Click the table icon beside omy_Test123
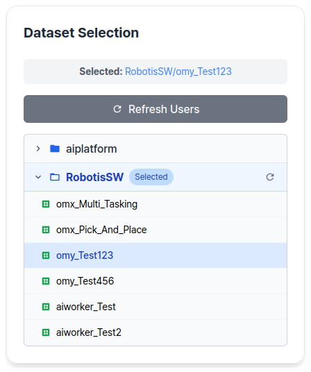The image size is (311, 372). pos(46,255)
